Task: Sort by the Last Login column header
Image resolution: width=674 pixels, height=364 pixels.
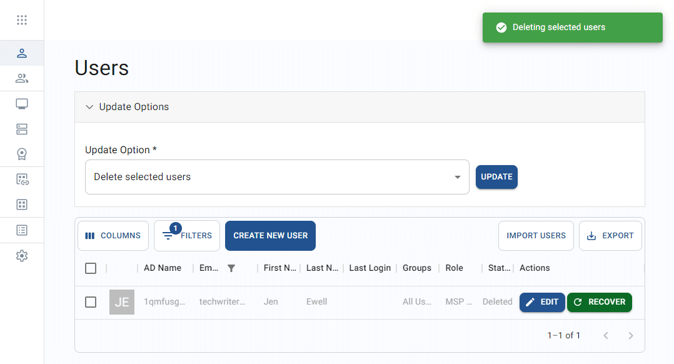Action: click(x=370, y=268)
